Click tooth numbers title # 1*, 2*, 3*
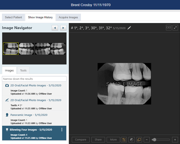The height and width of the screenshot is (144, 180). [91, 28]
